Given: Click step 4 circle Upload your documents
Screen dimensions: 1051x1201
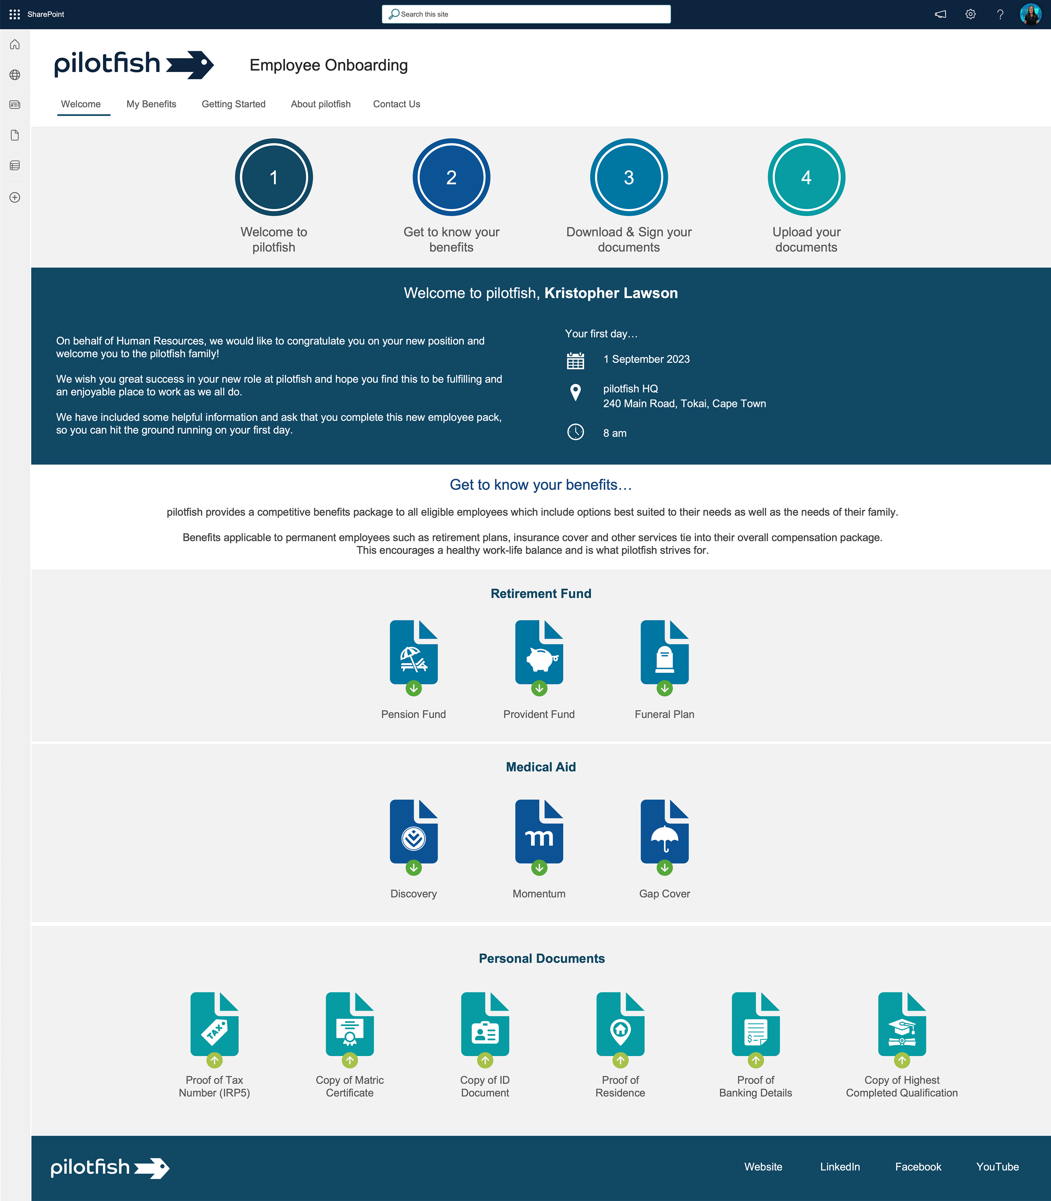Looking at the screenshot, I should tap(806, 177).
